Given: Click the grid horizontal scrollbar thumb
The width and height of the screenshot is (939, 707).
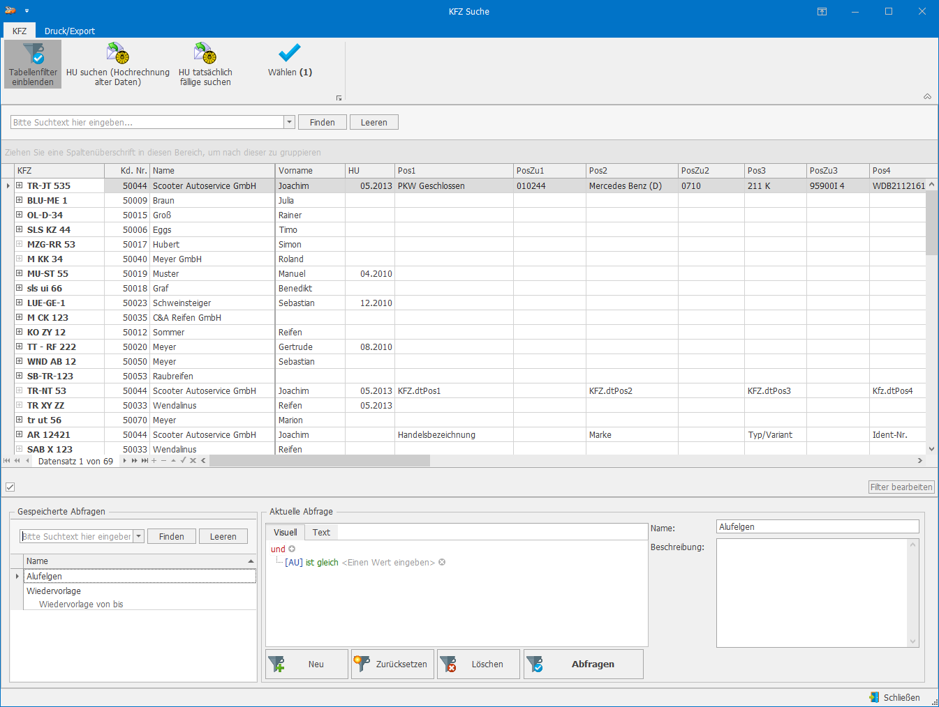Looking at the screenshot, I should [x=320, y=461].
